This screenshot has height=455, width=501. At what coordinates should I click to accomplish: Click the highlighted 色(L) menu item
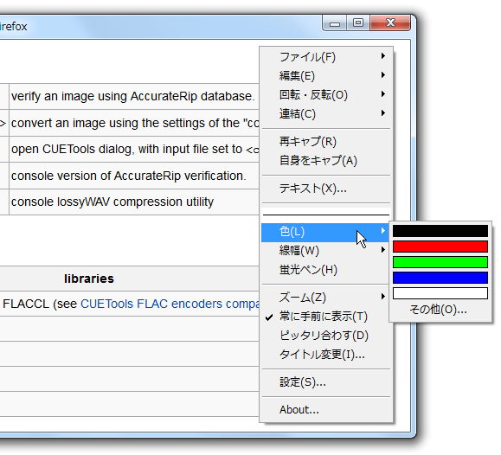[325, 232]
